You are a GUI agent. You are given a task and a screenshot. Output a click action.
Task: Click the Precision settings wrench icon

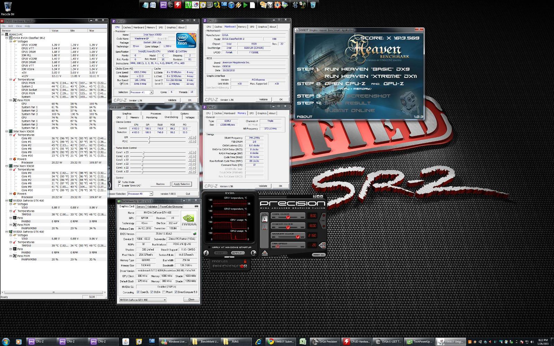click(253, 253)
